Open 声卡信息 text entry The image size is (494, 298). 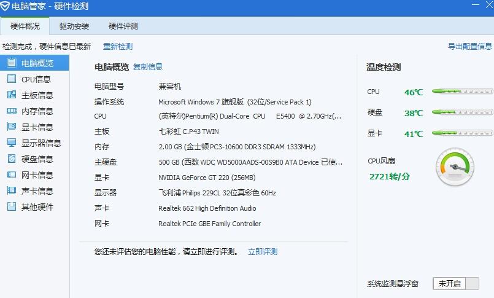pyautogui.click(x=37, y=191)
